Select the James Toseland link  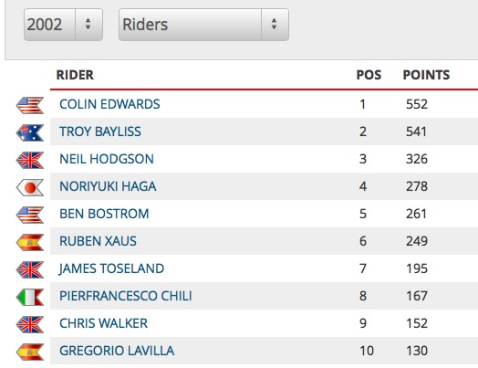111,268
